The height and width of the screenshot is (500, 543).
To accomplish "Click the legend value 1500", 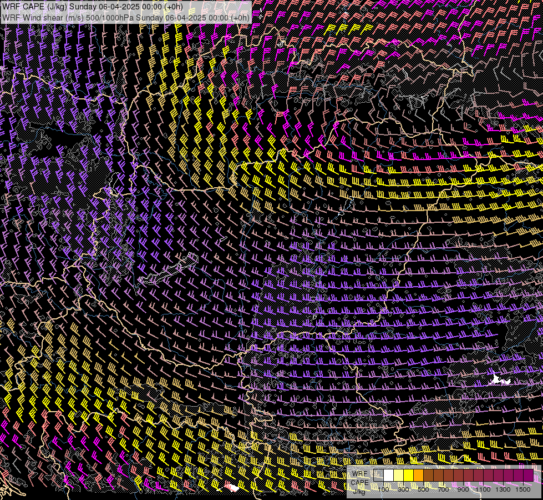I will 523,489.
